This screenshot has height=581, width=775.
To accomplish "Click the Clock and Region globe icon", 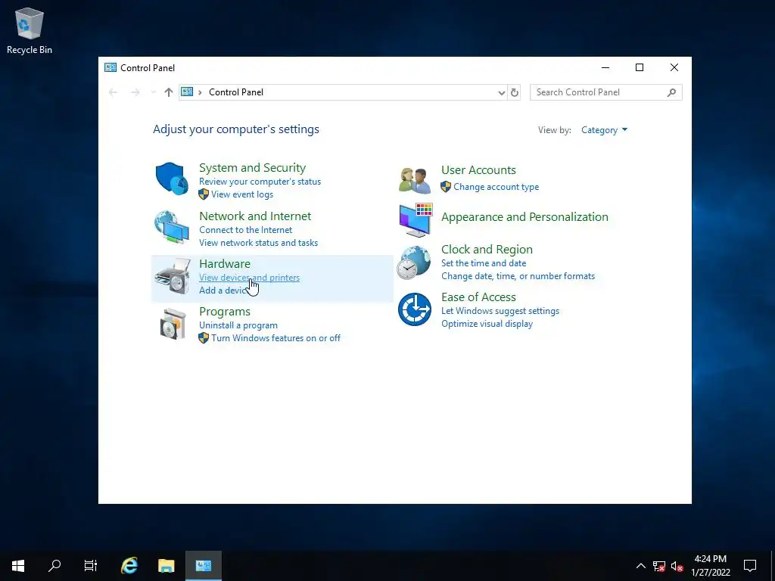I will (x=414, y=263).
